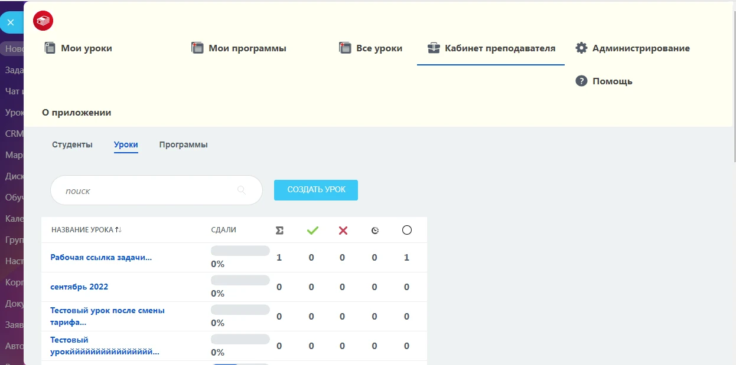Screen dimensions: 736x365
Task: Open the Мои уроки menu item
Action: point(78,48)
